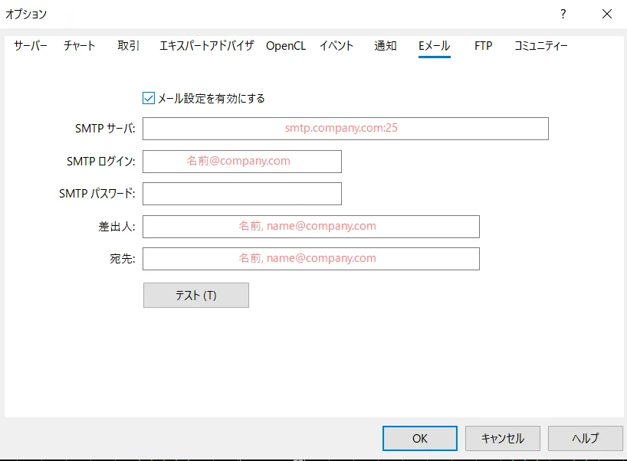Viewport: 627px width, 461px height.
Task: Open the FTP settings tab
Action: click(483, 46)
